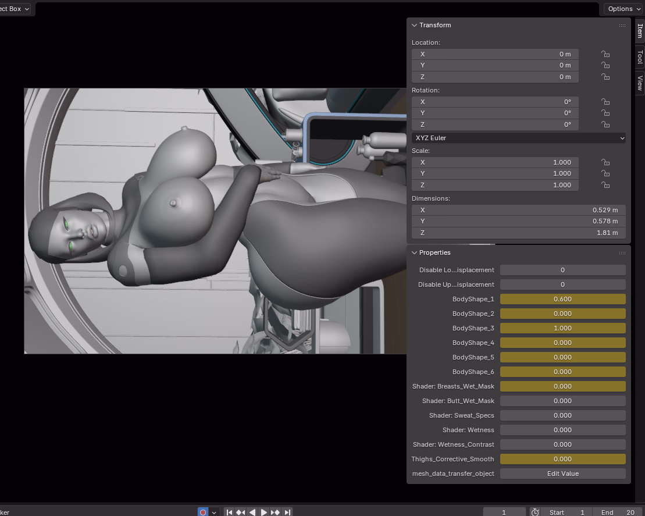The width and height of the screenshot is (645, 516).
Task: Switch to the Tool sidebar tab
Action: click(639, 57)
